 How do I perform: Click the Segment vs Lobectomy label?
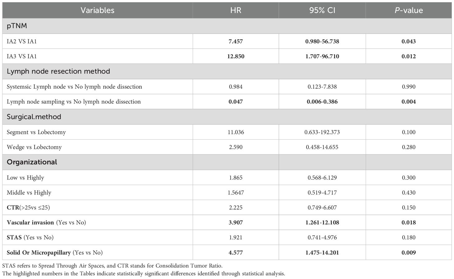[36, 132]
